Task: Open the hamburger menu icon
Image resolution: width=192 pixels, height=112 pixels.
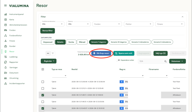Action: [5, 5]
